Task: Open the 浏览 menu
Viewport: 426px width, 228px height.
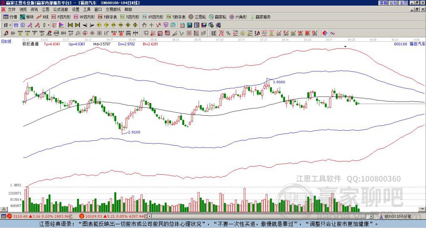Action: tap(23, 10)
